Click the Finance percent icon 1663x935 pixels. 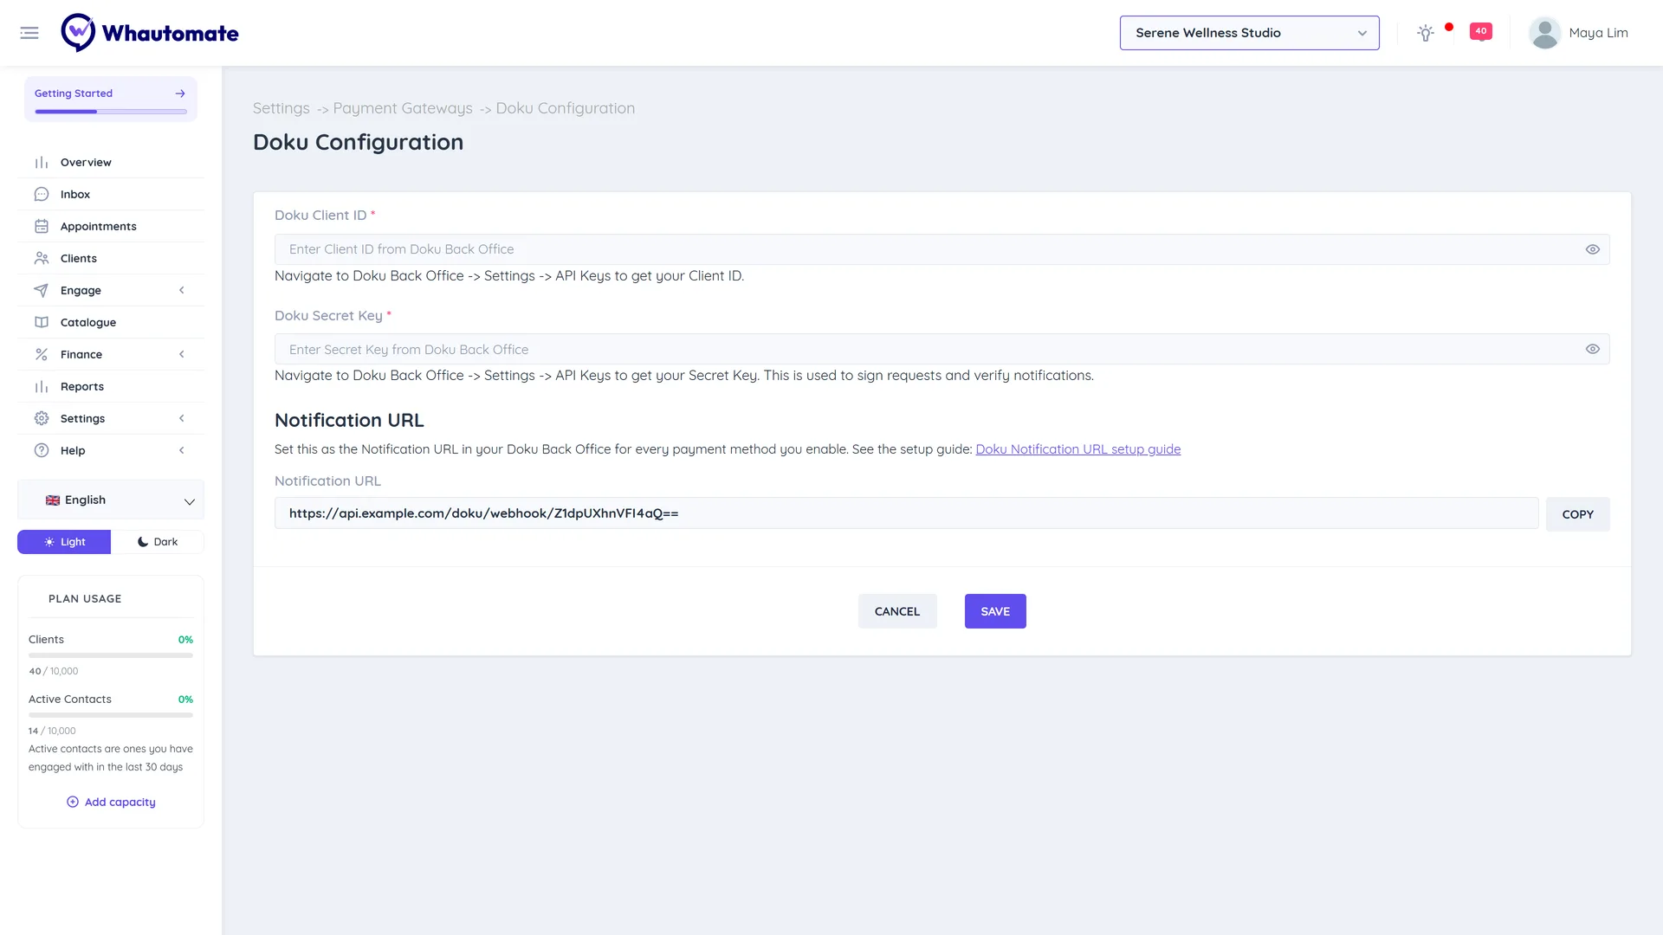(x=42, y=355)
